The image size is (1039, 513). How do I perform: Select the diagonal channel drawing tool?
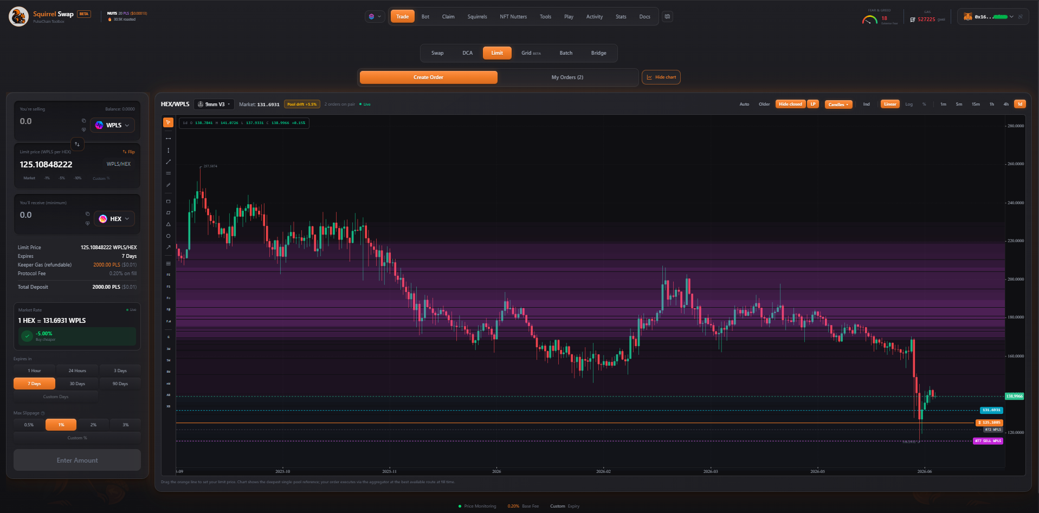click(168, 185)
